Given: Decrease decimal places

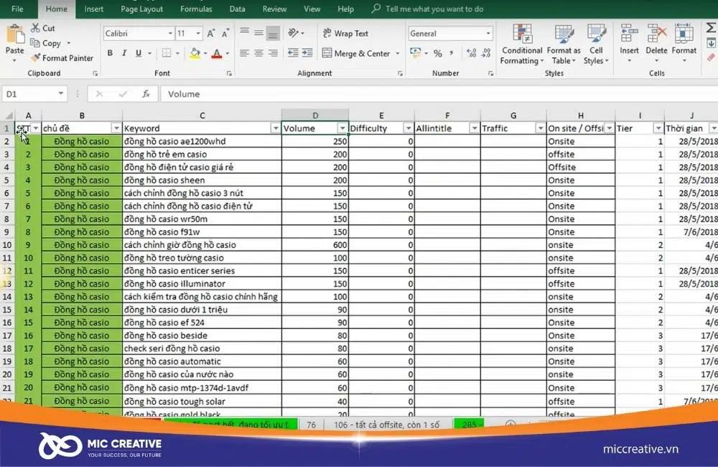Looking at the screenshot, I should 486,53.
